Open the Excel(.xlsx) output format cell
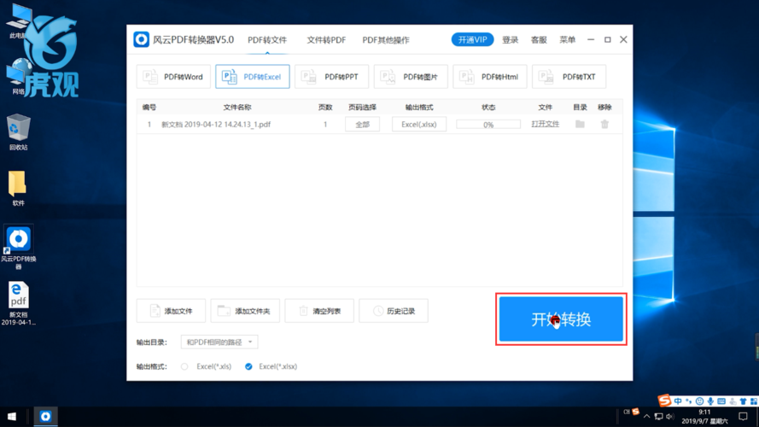The image size is (759, 427). pos(419,125)
